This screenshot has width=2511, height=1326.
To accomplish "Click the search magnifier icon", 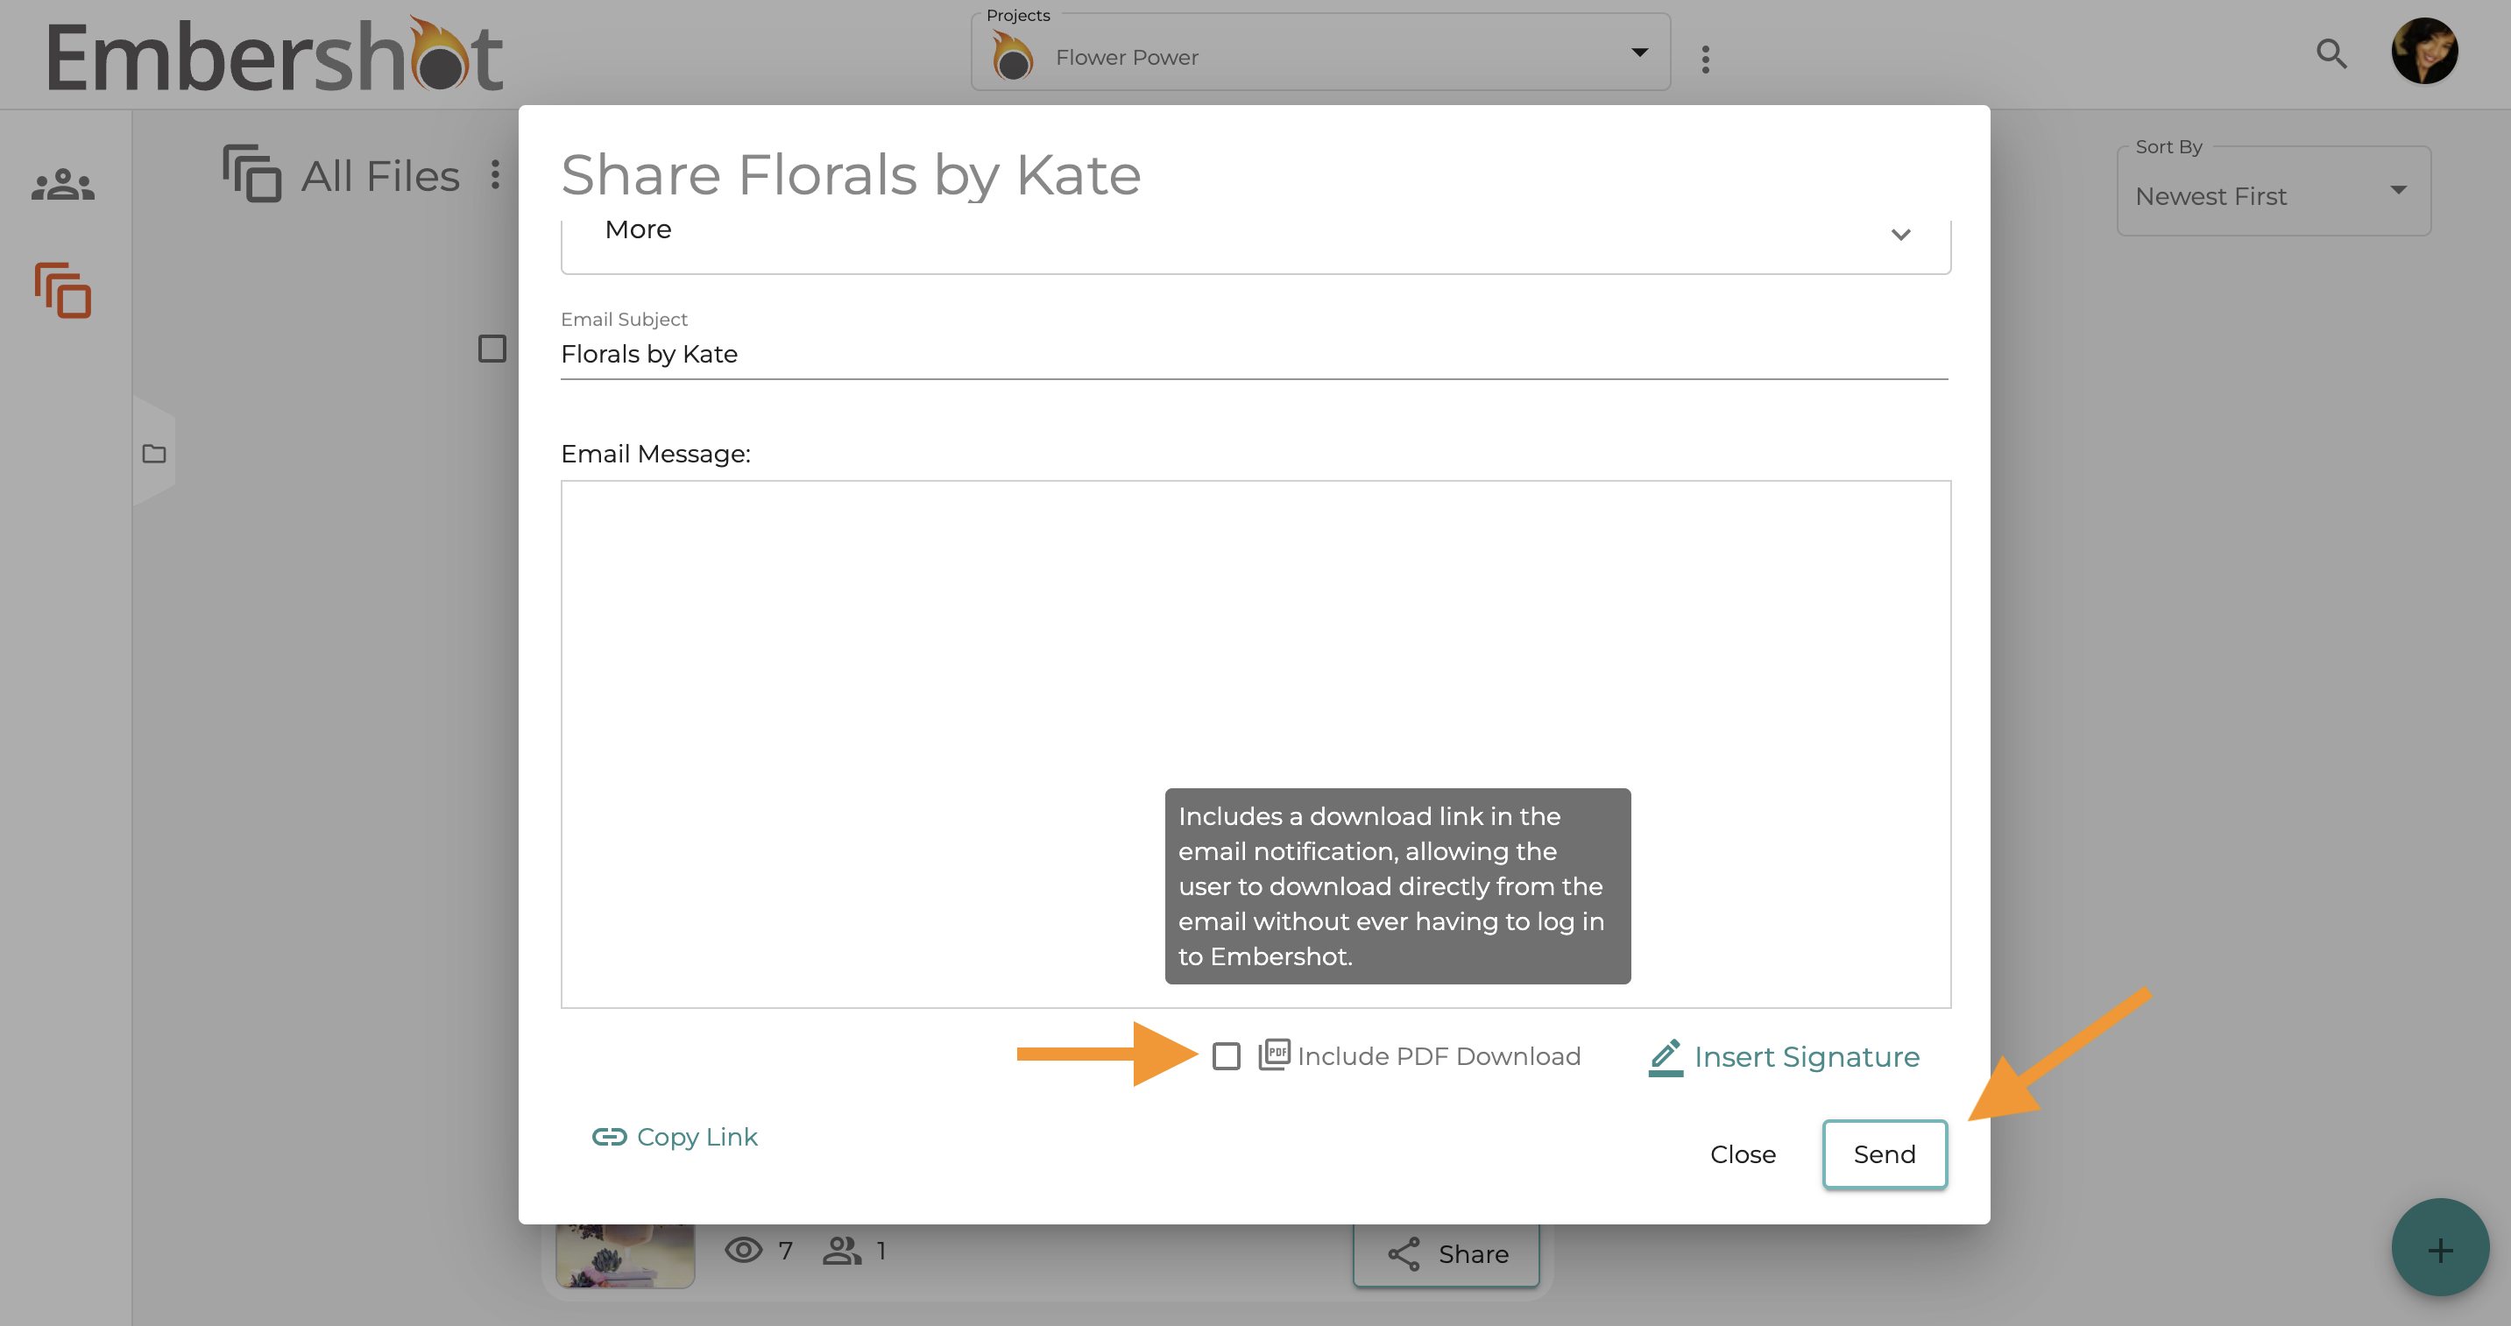I will point(2331,53).
